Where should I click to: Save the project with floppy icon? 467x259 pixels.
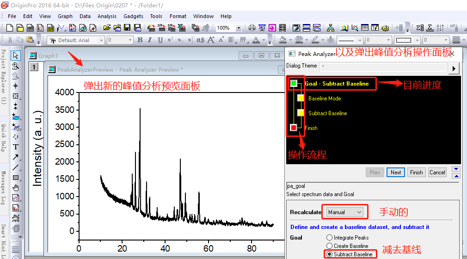click(127, 28)
